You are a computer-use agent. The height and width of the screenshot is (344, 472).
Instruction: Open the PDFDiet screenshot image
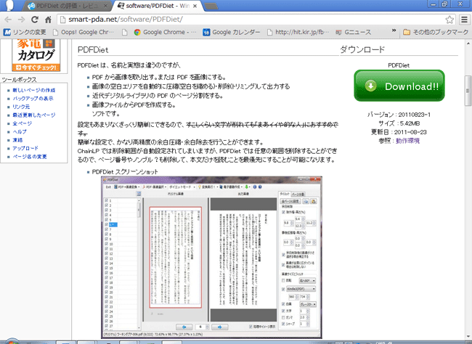point(211,258)
